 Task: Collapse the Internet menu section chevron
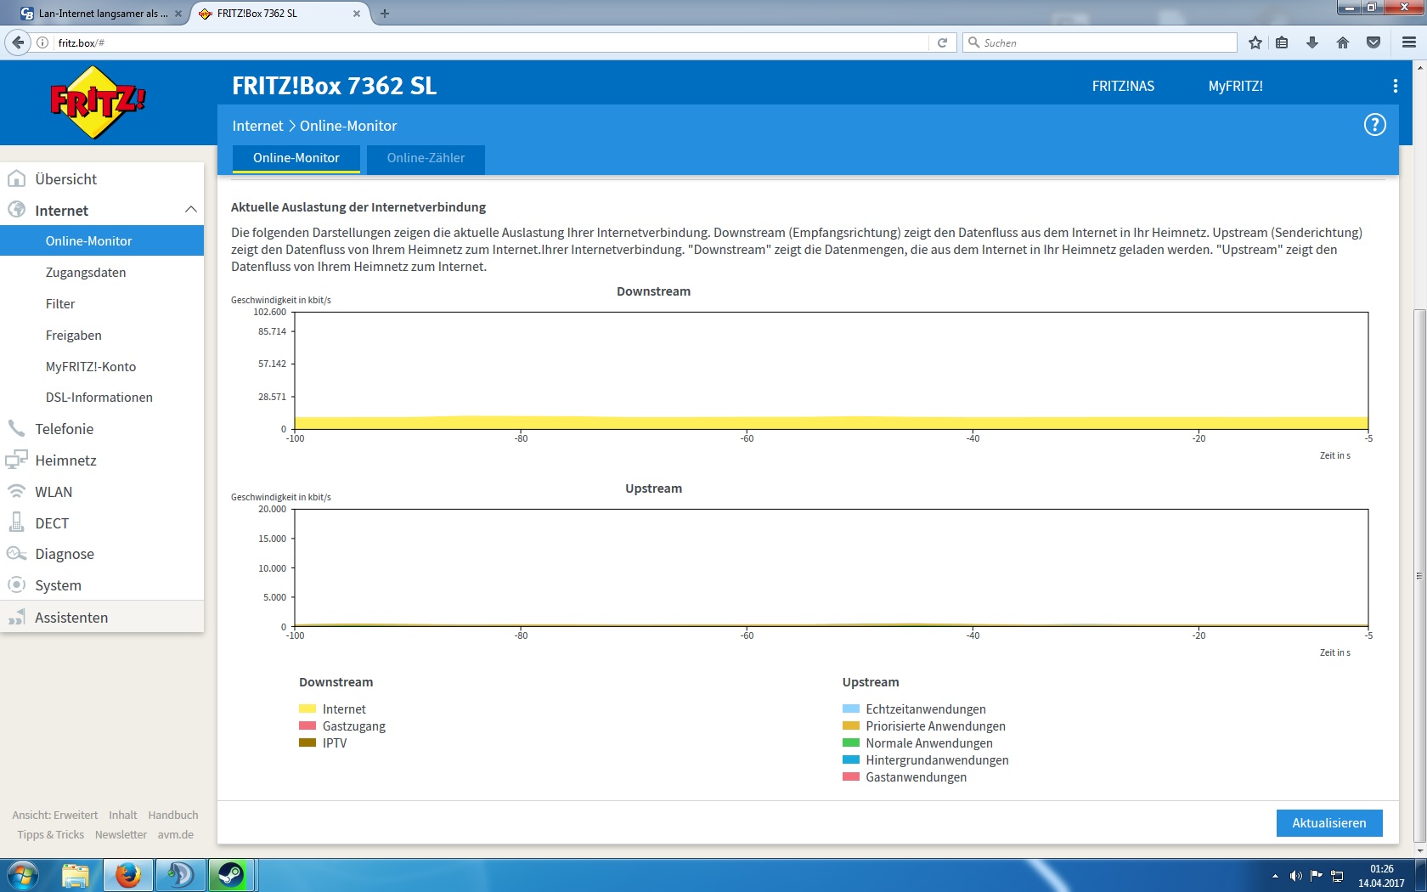[x=190, y=210]
